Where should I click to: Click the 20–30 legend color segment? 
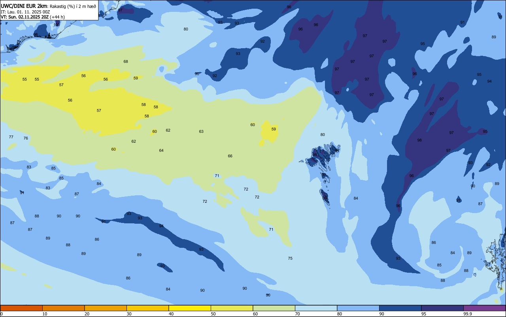pyautogui.click(x=106, y=308)
